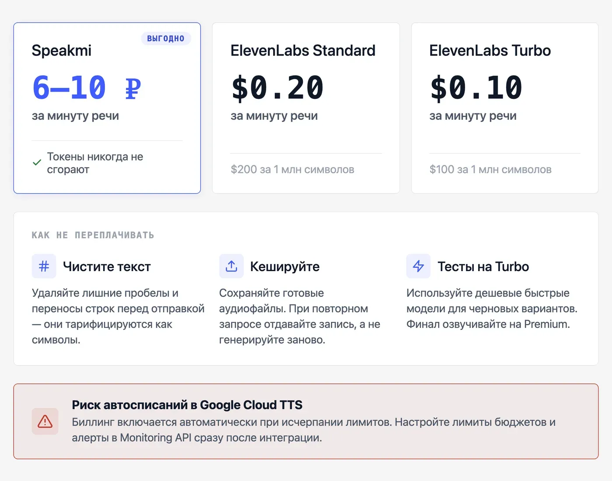Click the Кешируйте heading

click(x=285, y=266)
